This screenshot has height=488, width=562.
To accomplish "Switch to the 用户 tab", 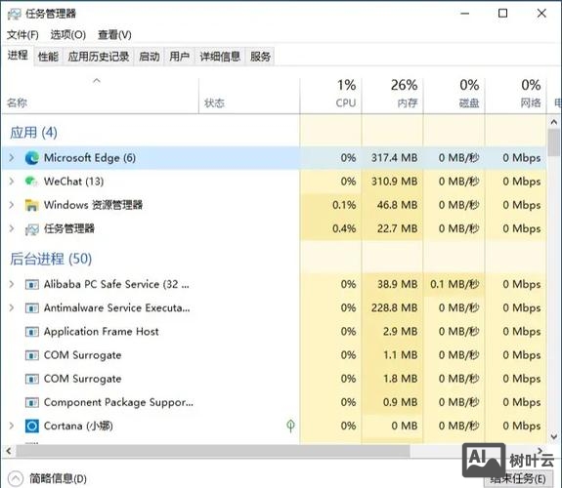I will pos(179,57).
